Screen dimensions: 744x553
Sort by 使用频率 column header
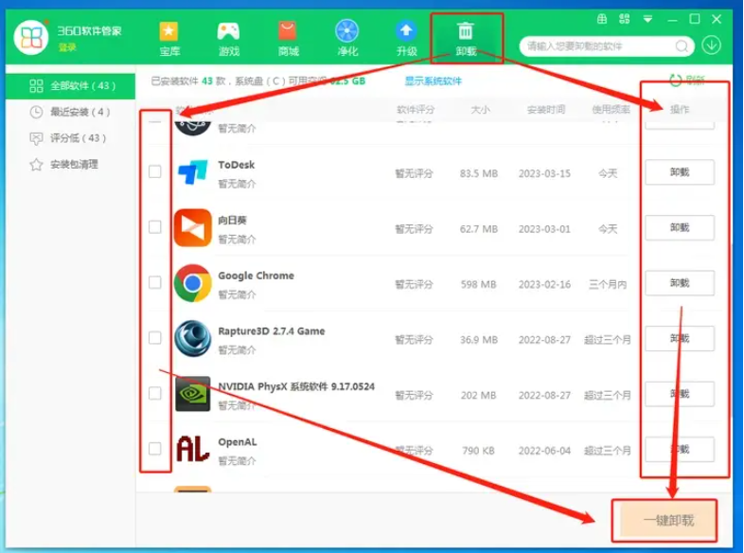click(x=611, y=110)
